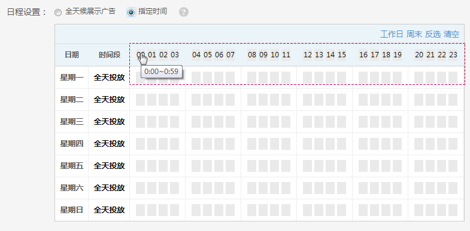The width and height of the screenshot is (470, 231).
Task: Select hour column 07 header
Action: pos(230,55)
